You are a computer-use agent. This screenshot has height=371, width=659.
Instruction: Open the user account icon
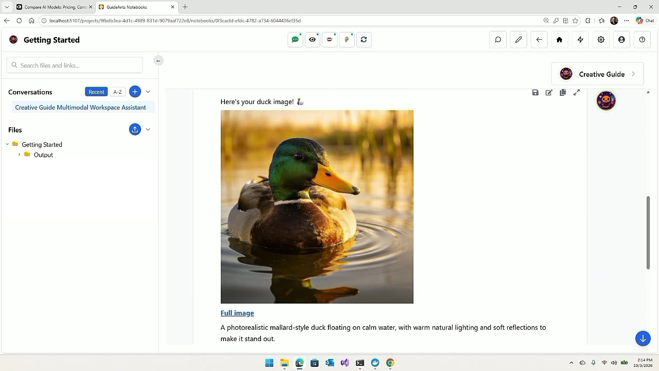coord(621,40)
